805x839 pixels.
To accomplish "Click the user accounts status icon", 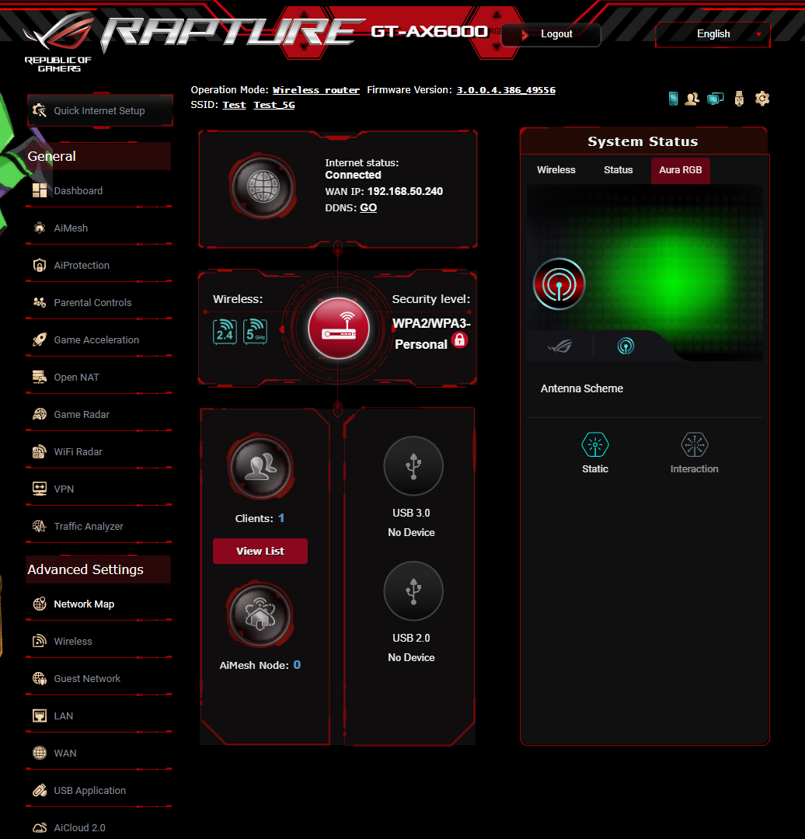I will pos(692,99).
